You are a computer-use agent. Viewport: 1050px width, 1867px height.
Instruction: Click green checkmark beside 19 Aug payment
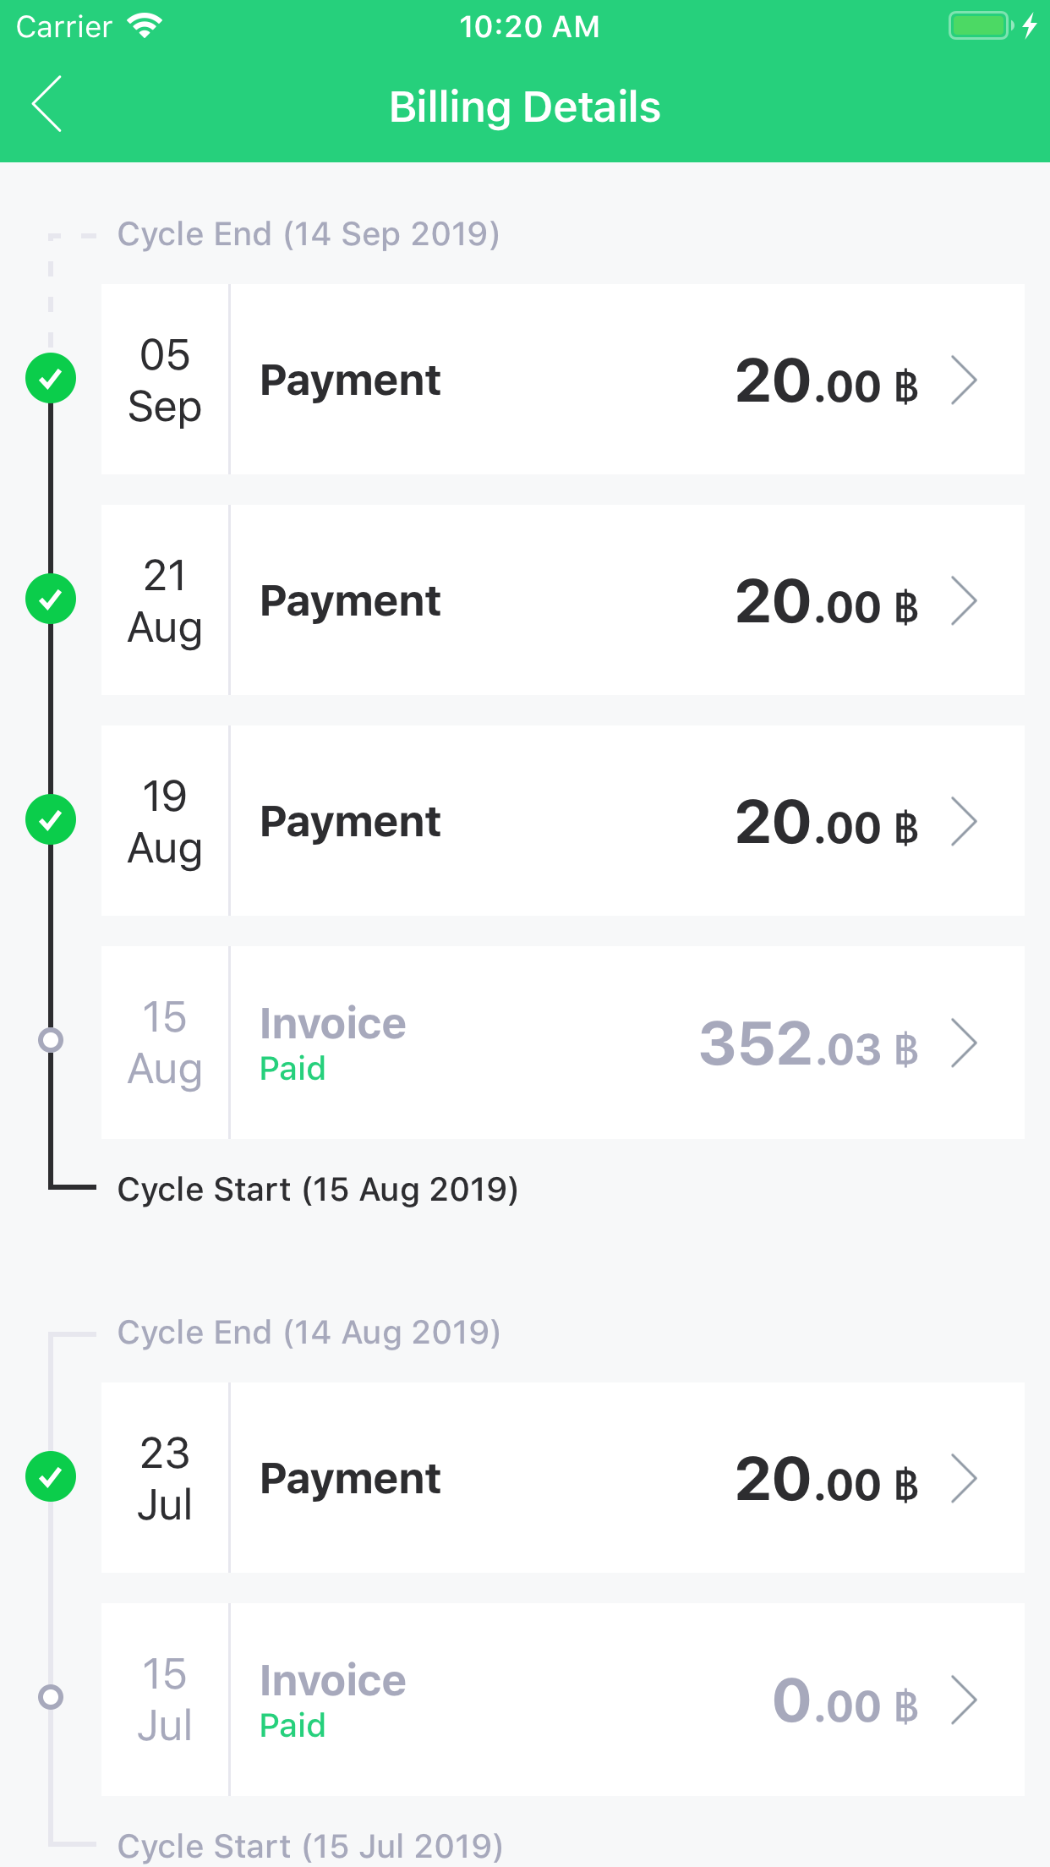coord(51,819)
